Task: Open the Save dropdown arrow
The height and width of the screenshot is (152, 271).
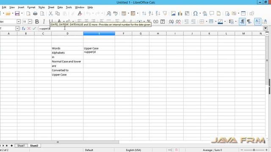Action: tap(22, 14)
